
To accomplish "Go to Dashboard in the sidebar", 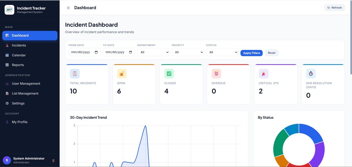I will [30, 35].
